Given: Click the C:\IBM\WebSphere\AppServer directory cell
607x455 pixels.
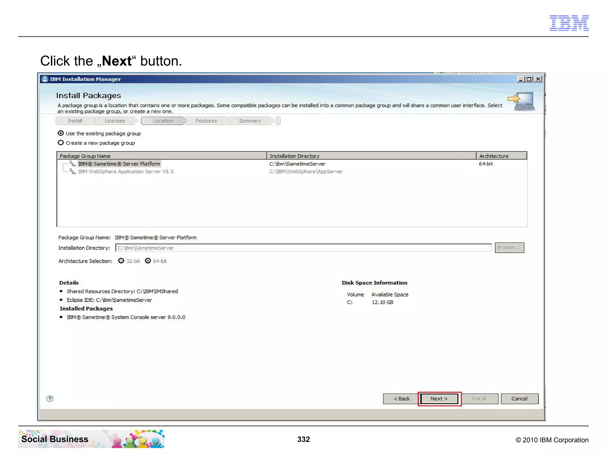Looking at the screenshot, I should point(306,172).
